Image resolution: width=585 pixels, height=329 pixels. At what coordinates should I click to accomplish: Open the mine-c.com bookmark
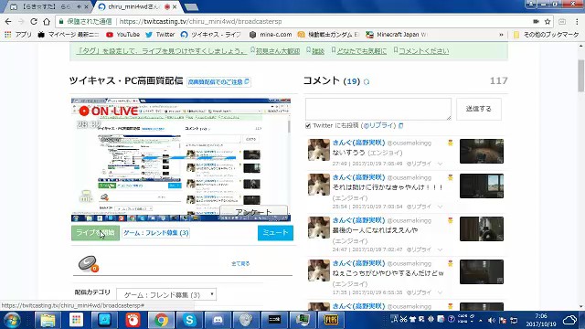[x=271, y=35]
